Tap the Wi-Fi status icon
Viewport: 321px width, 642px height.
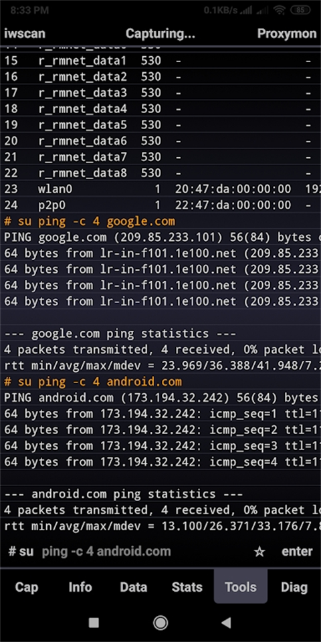(x=280, y=10)
